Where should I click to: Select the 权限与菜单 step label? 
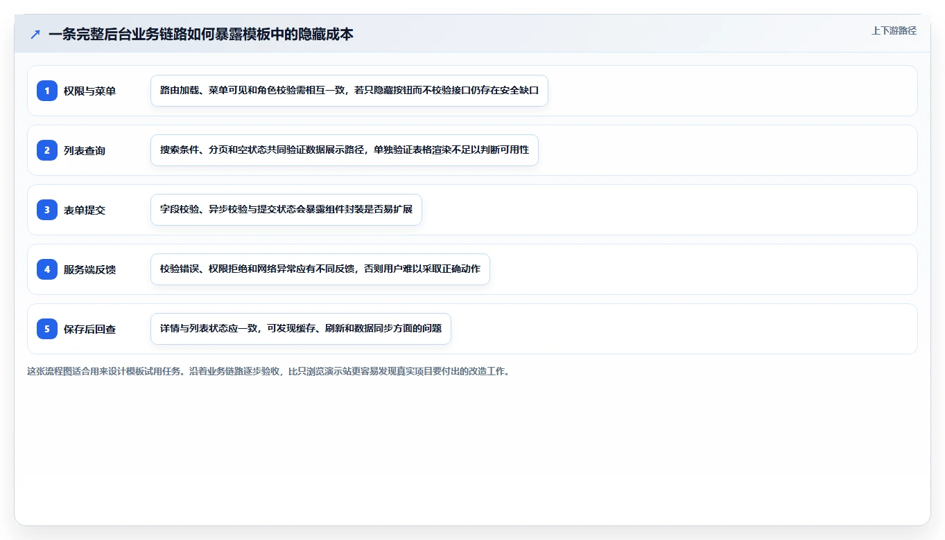pos(89,91)
